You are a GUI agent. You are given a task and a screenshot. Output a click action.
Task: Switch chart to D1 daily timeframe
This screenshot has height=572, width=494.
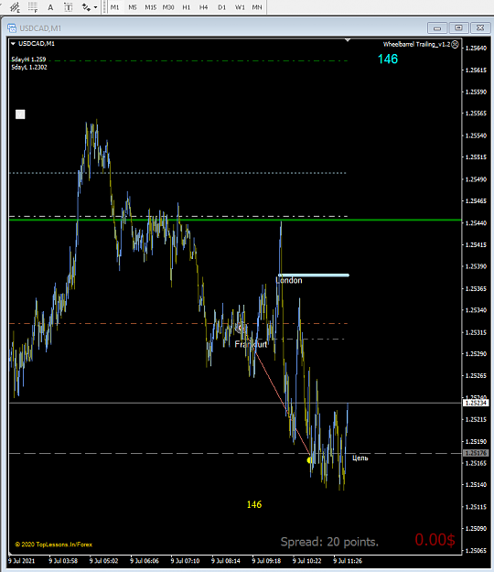click(221, 7)
